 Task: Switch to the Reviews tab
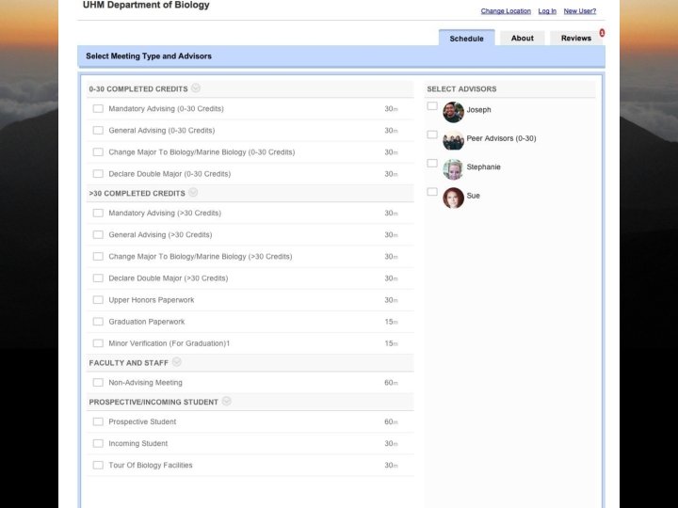(576, 38)
